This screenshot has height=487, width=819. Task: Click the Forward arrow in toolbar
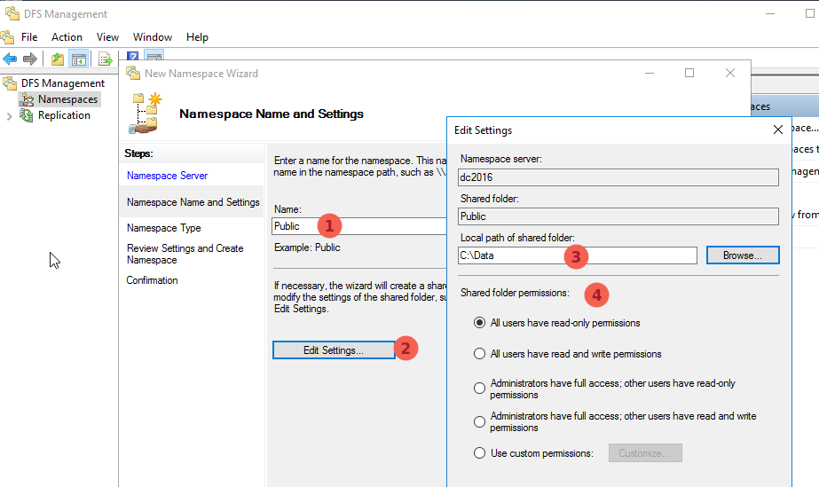point(29,59)
